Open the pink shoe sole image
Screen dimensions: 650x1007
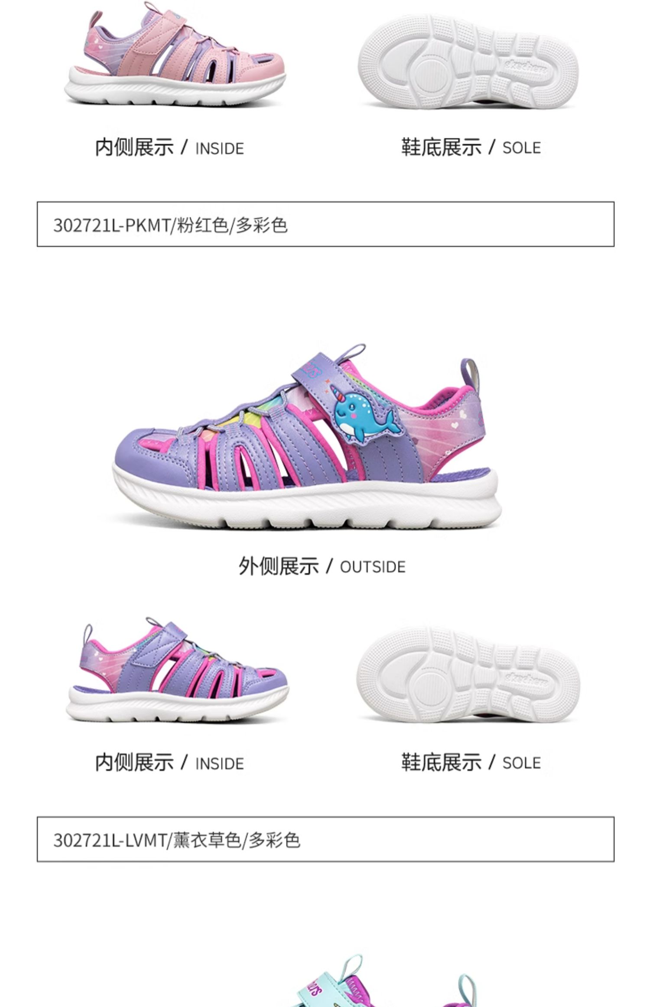pos(468,62)
